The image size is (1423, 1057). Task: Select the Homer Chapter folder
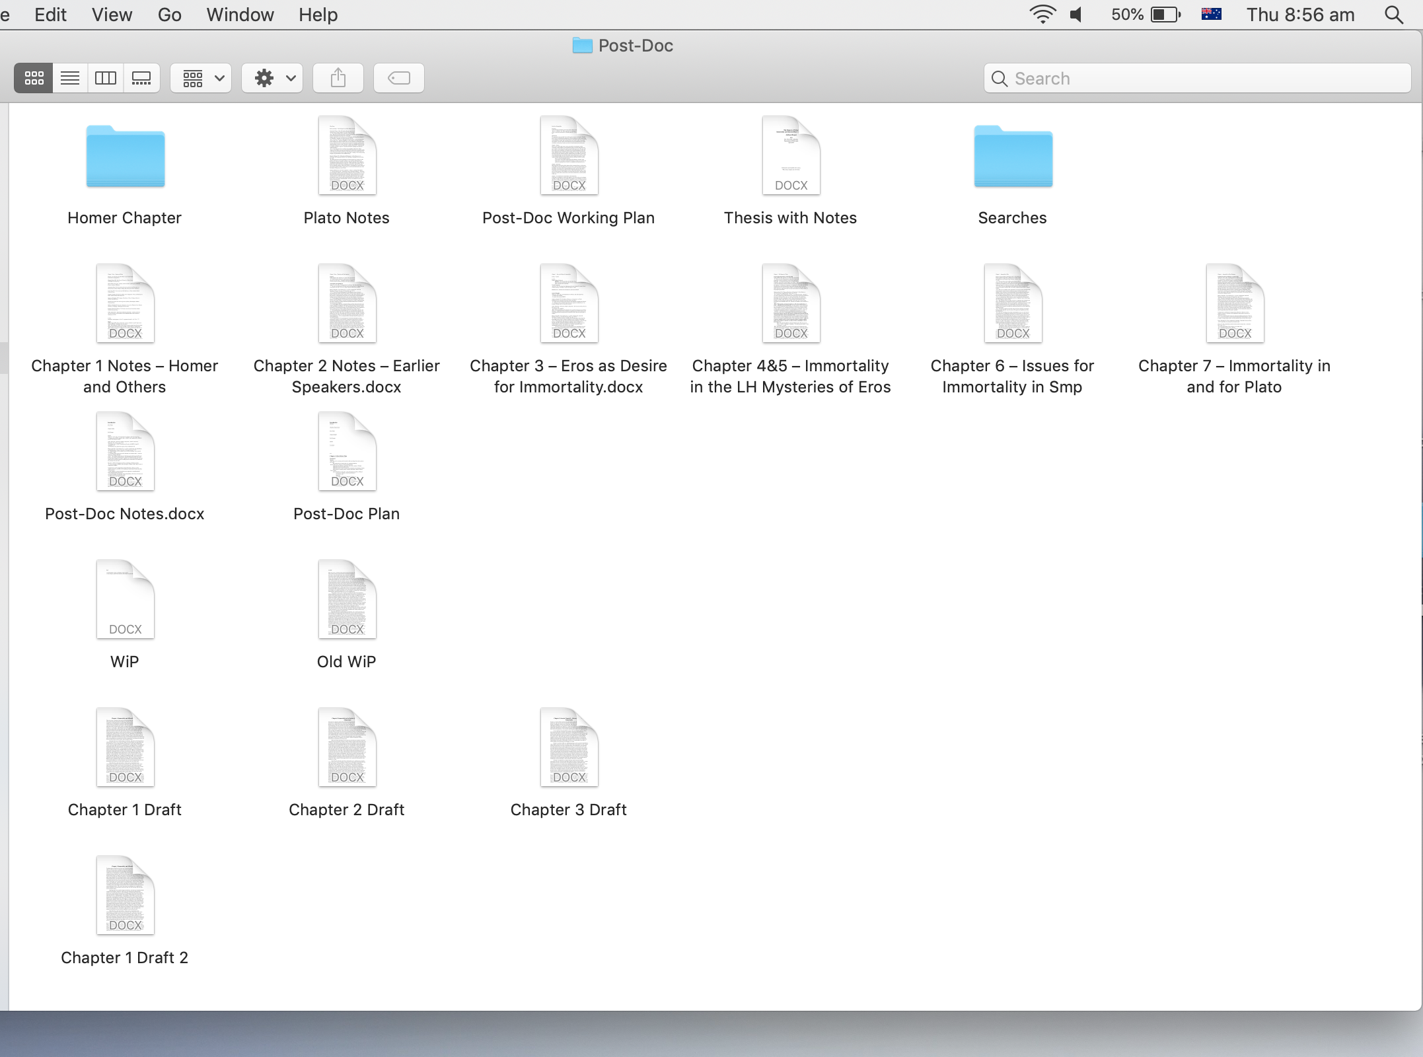(x=125, y=157)
